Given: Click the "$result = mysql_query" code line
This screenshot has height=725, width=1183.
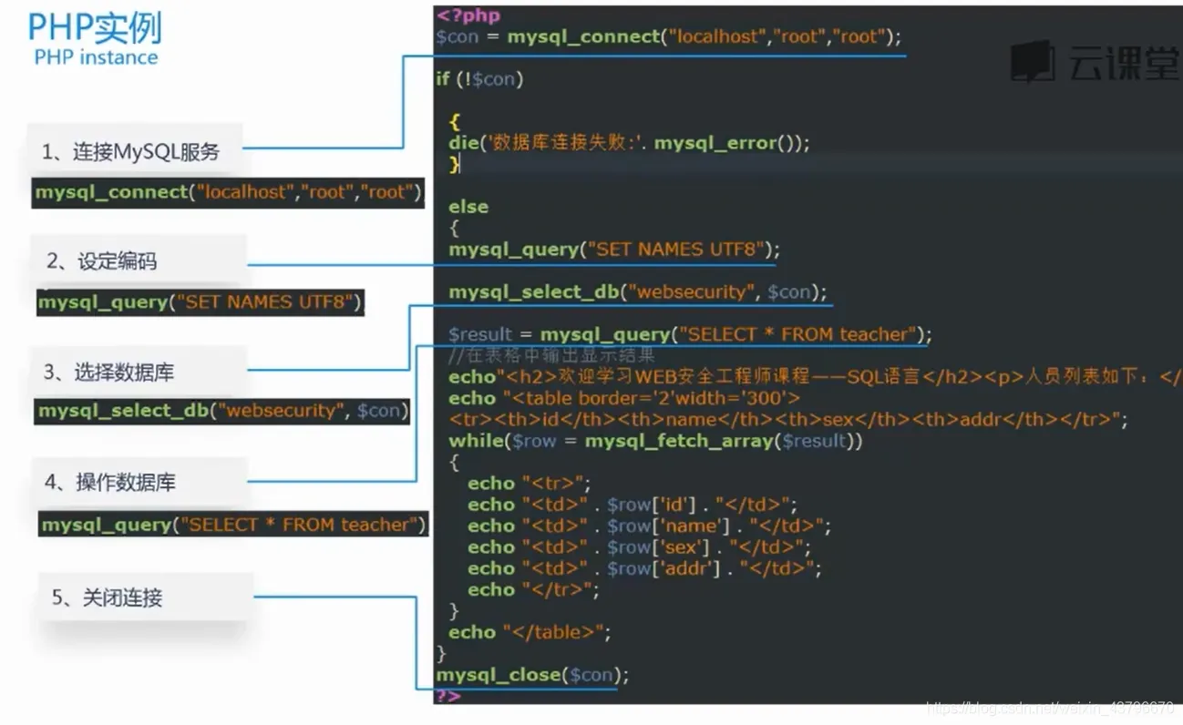Looking at the screenshot, I should (x=690, y=334).
